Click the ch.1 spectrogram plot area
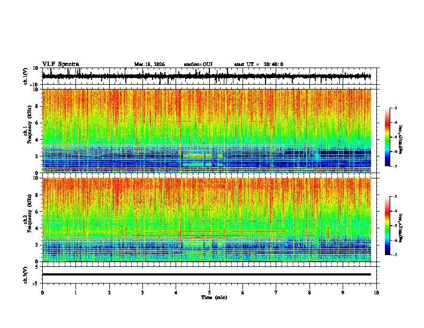424x328 pixels. (x=207, y=131)
